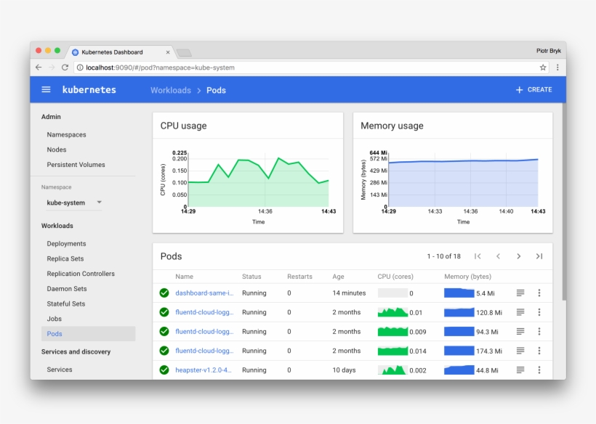This screenshot has height=424, width=596.
Task: Go to next page of pods
Action: coord(518,256)
